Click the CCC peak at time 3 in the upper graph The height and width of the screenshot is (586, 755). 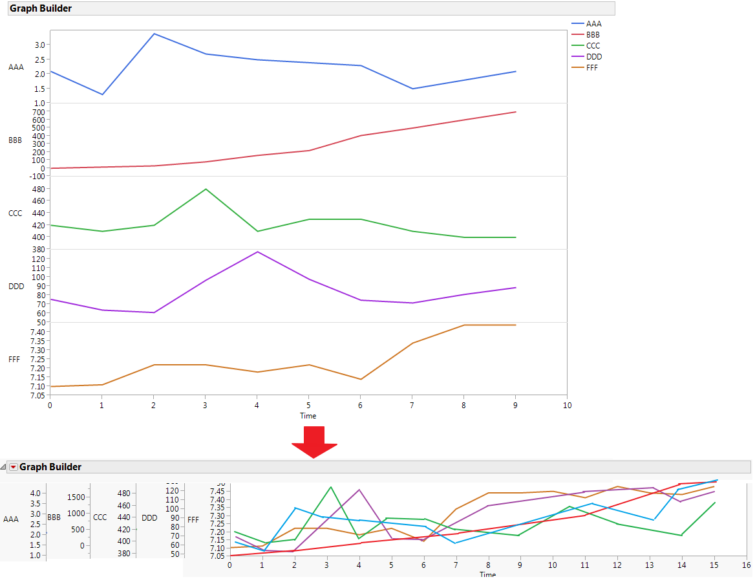tap(206, 189)
